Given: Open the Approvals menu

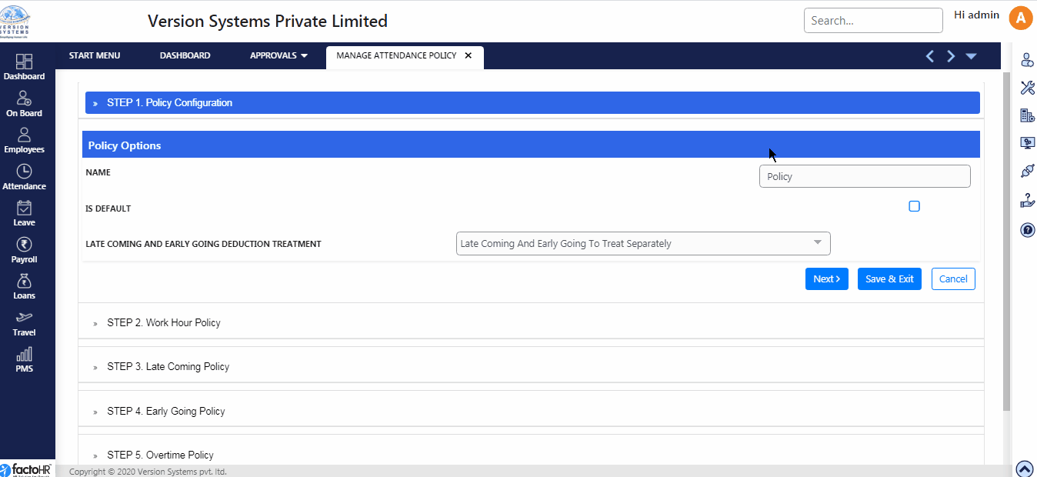Looking at the screenshot, I should coord(278,55).
